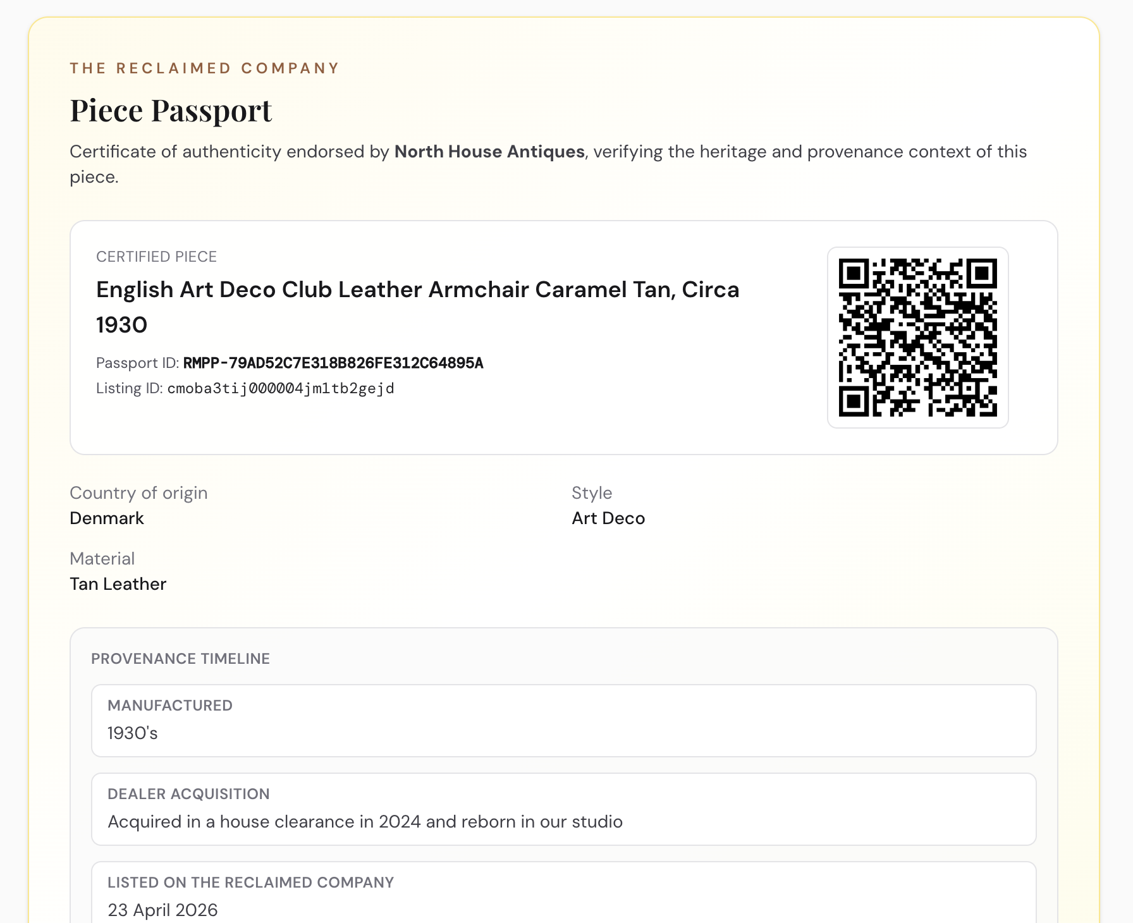Click the Material field label
The width and height of the screenshot is (1133, 923).
(x=102, y=559)
